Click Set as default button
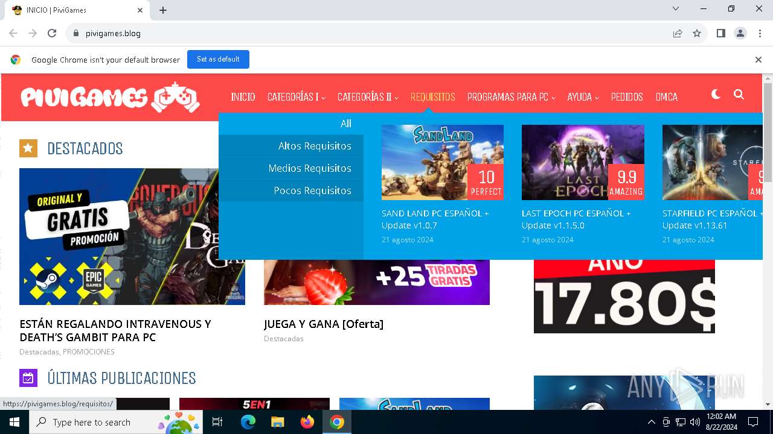Viewport: 773px width, 434px height. tap(218, 59)
